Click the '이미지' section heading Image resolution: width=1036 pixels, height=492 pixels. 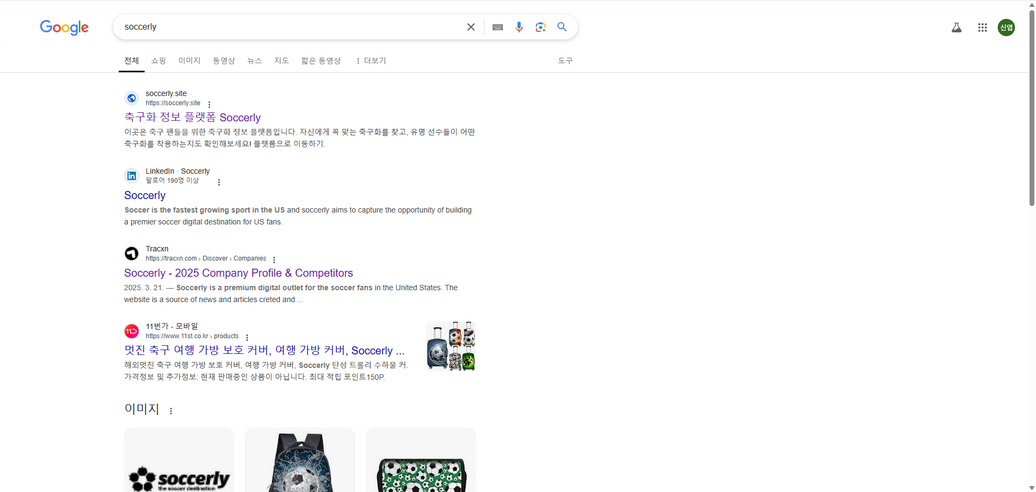point(141,409)
